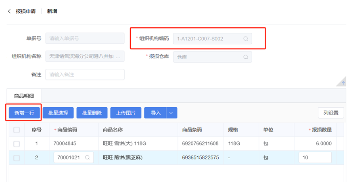Click the back arrow beside 报损申请
Screen dimensions: 349x182
[x=9, y=11]
